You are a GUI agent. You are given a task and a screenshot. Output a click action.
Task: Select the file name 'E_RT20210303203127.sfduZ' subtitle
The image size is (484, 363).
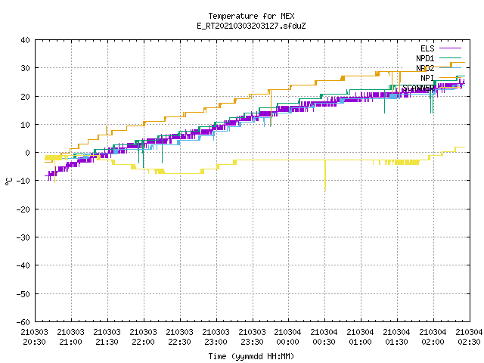coord(251,26)
